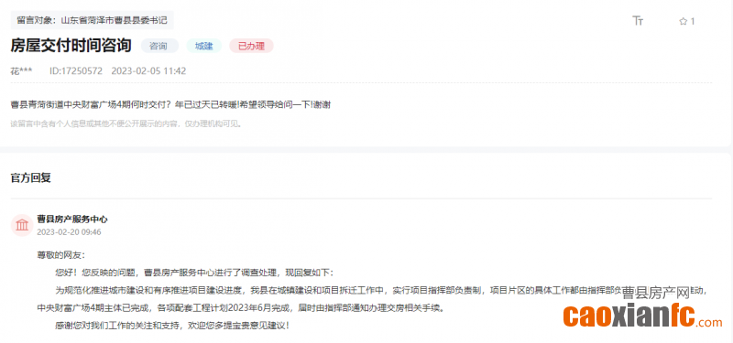Click the favorite count 1
733x343 pixels.
click(x=693, y=21)
